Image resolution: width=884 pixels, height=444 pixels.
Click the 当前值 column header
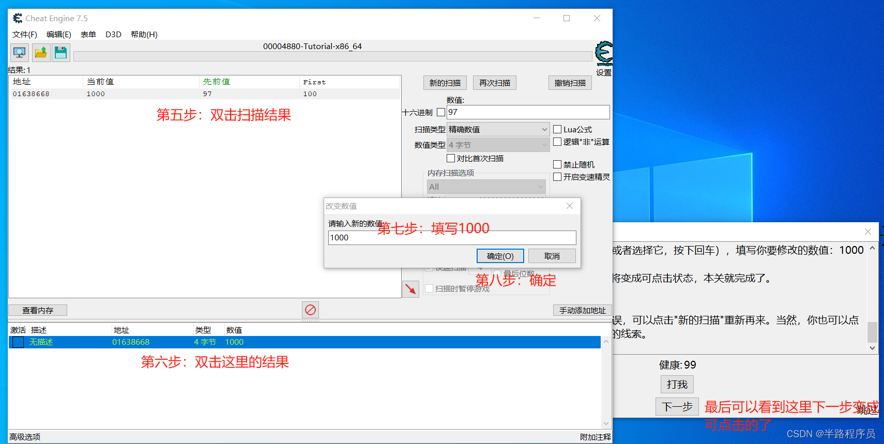tap(141, 82)
